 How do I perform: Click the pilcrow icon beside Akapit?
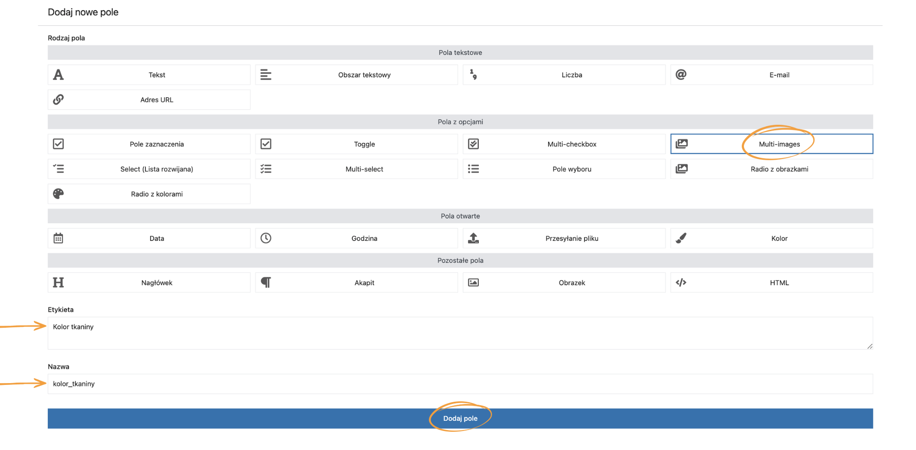[x=266, y=282]
